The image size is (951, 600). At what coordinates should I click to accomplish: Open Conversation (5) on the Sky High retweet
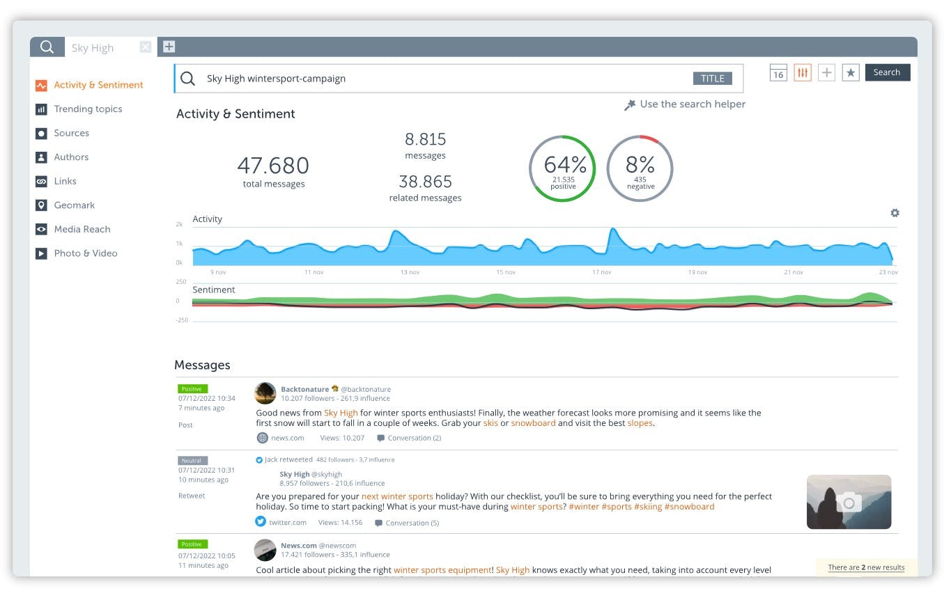[x=407, y=523]
